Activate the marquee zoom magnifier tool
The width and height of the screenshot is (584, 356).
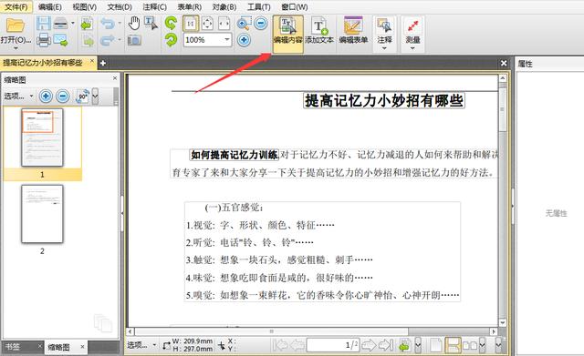tap(244, 24)
